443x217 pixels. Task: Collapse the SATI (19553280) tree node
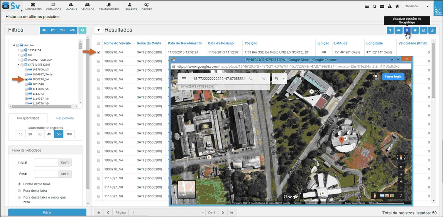click(x=19, y=65)
